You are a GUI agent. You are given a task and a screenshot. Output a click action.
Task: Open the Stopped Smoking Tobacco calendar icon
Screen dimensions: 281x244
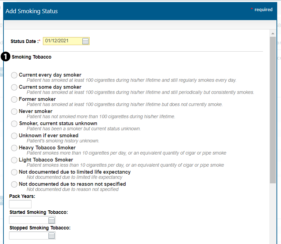pyautogui.click(x=52, y=236)
